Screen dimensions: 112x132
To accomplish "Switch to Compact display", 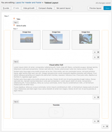I will click(45, 8).
